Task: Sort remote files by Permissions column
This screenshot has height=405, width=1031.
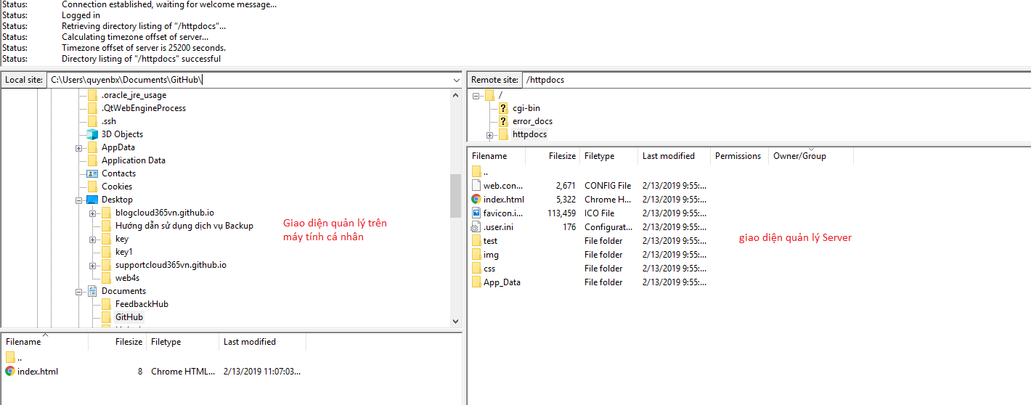Action: [x=739, y=156]
